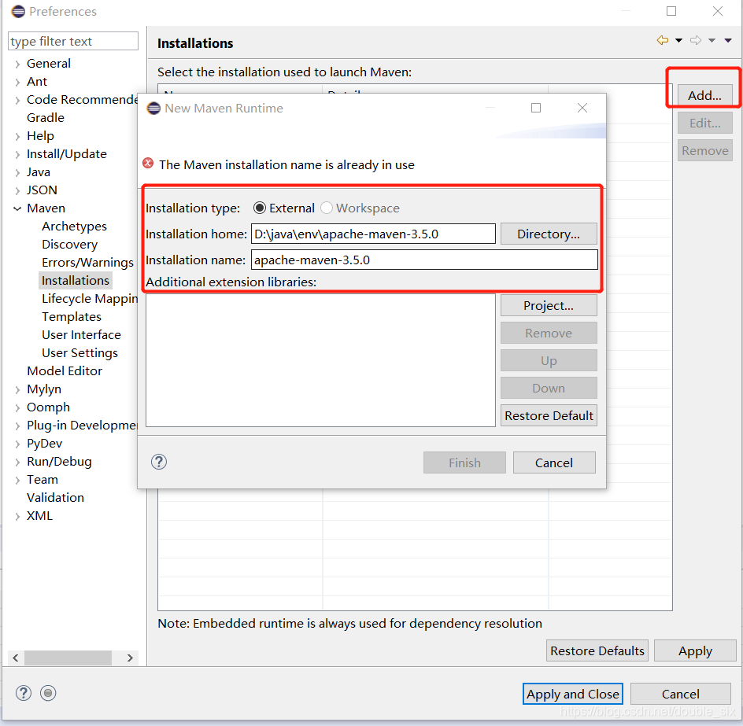Click the Installation name field
Screen dimensions: 743x726
pyautogui.click(x=424, y=260)
